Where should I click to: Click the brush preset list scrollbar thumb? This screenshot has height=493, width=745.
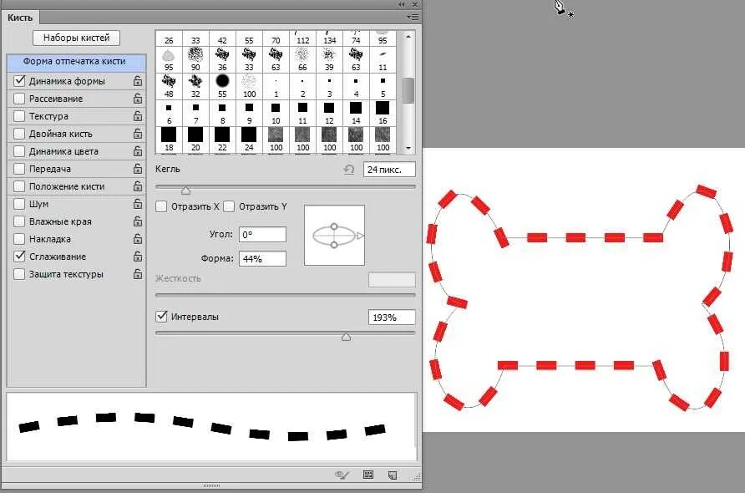tap(408, 90)
